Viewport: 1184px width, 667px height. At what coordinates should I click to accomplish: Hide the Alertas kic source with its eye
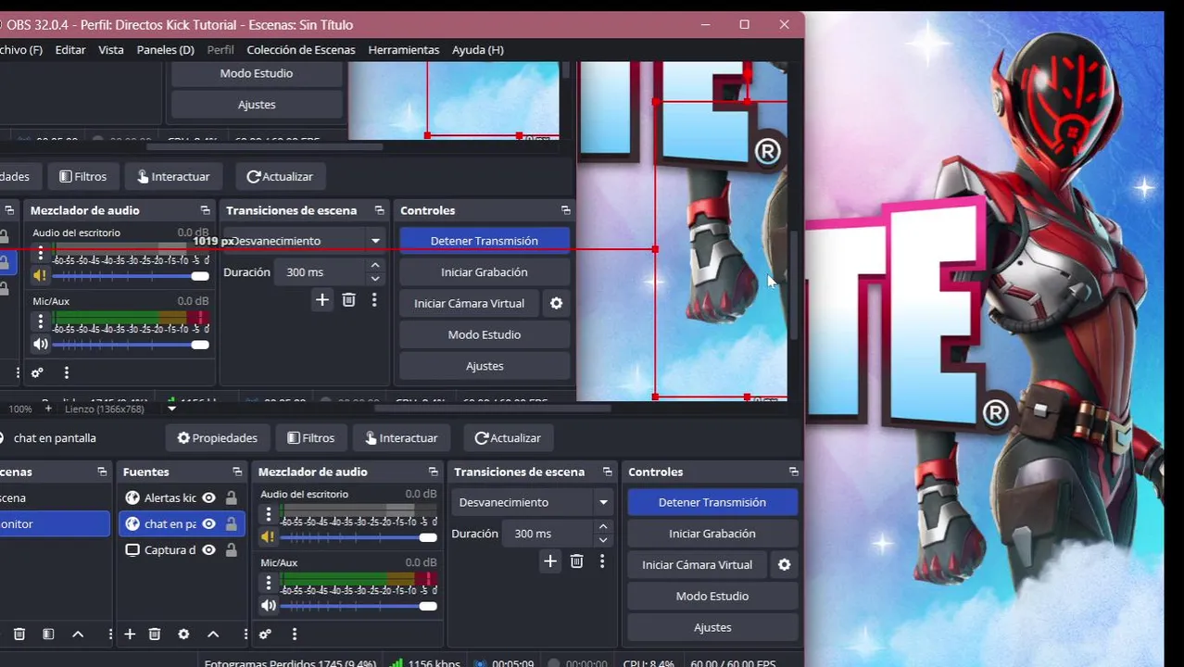click(x=208, y=497)
